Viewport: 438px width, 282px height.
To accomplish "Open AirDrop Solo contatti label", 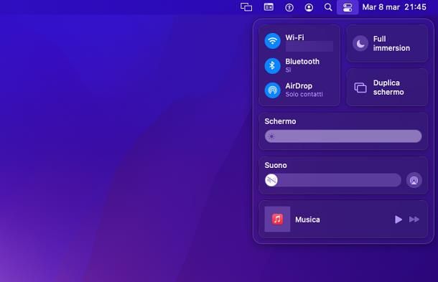I will (304, 95).
